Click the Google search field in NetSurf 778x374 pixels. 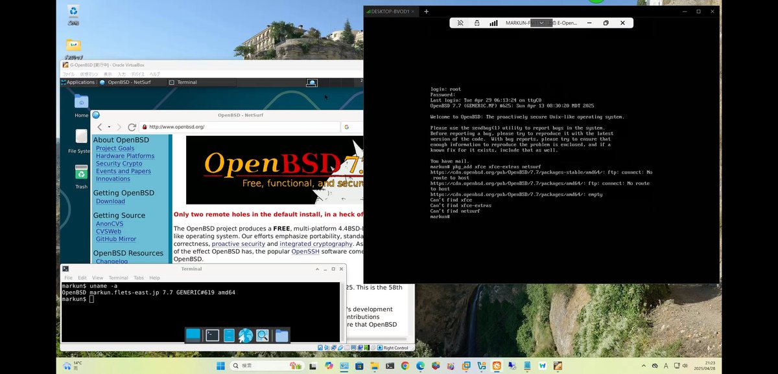pyautogui.click(x=353, y=127)
